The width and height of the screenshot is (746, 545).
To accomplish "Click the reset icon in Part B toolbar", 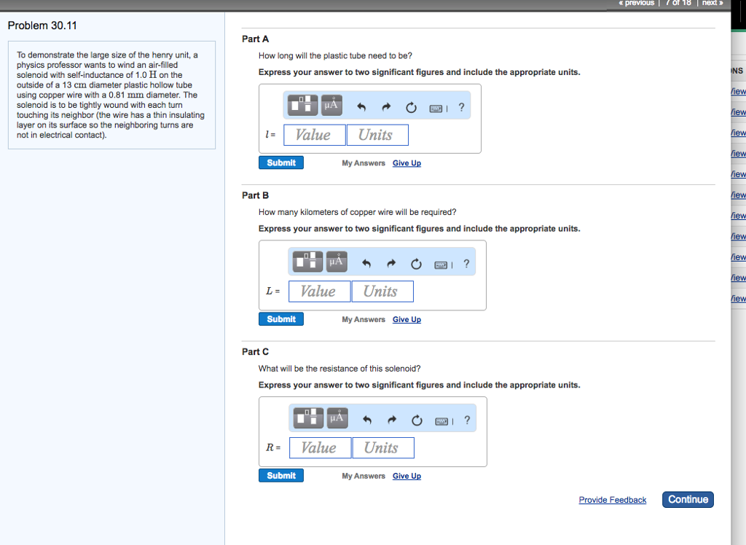I will [x=416, y=262].
